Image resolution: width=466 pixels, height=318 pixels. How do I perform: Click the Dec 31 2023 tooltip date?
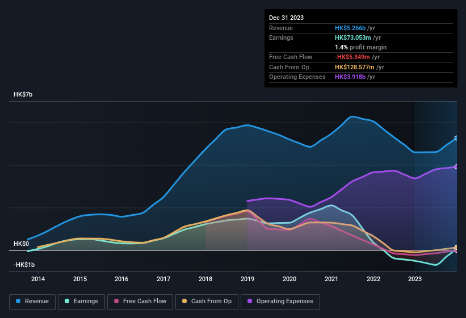coord(286,18)
